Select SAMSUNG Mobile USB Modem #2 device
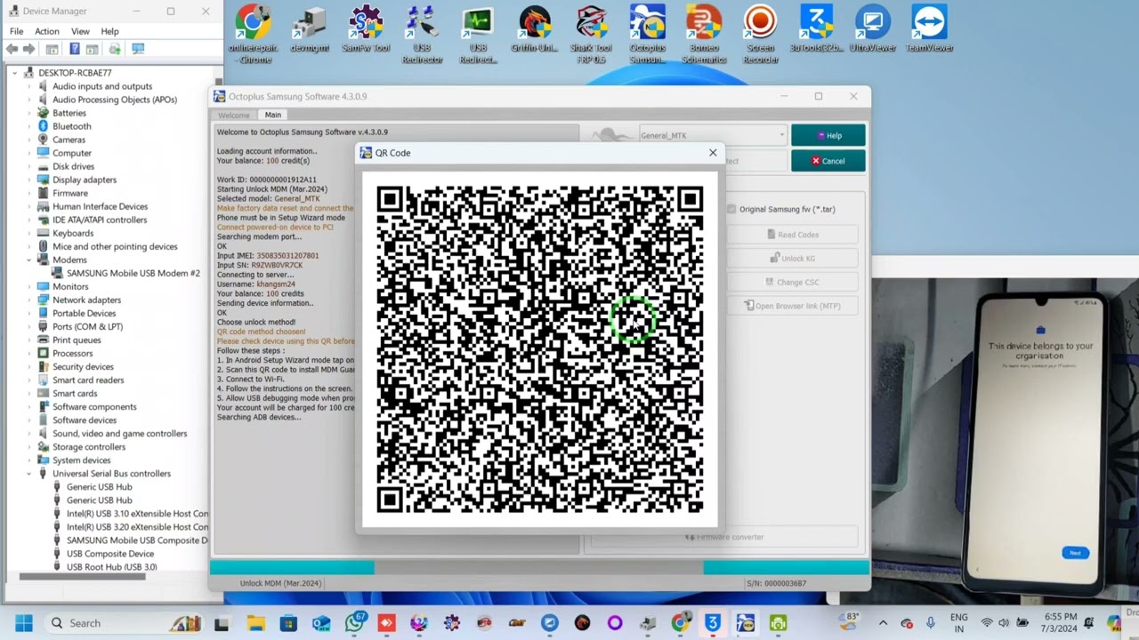This screenshot has height=640, width=1139. point(133,273)
